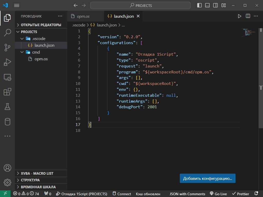Click the launch.json breadcrumb segment

pos(104,25)
